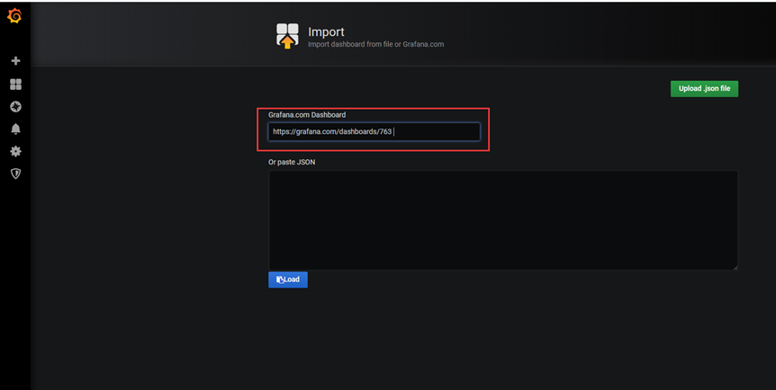Click the Upload .json file button
The image size is (776, 390).
704,88
